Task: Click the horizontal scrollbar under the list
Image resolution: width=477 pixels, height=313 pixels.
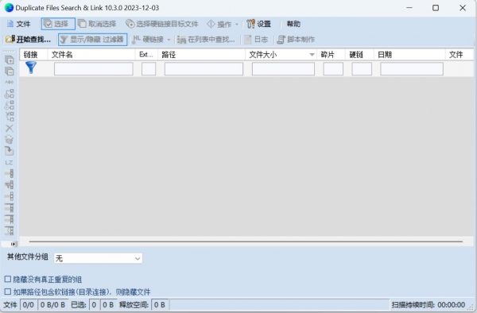Action: click(246, 242)
